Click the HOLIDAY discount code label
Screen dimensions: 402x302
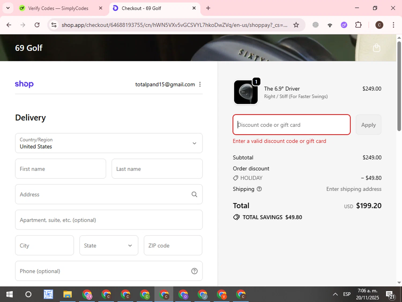(251, 178)
